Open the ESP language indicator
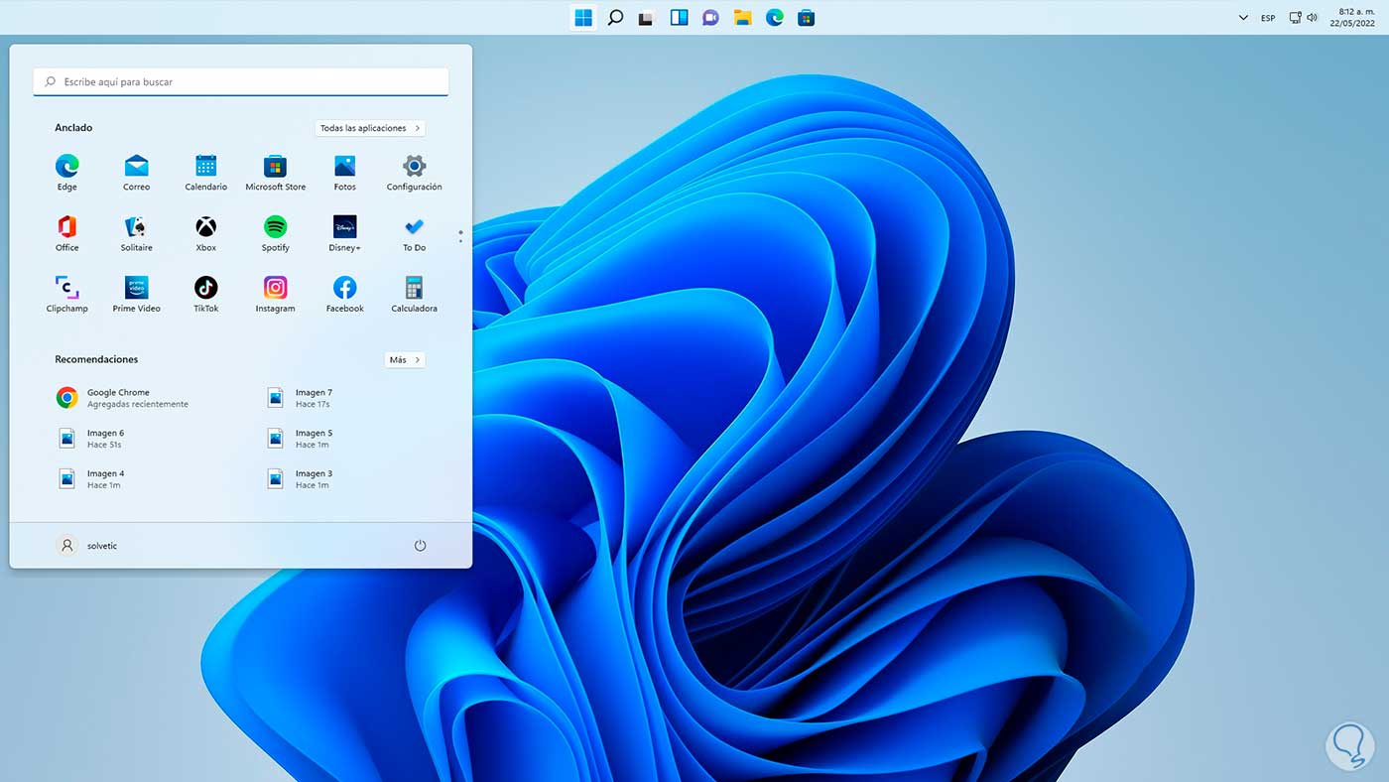1389x782 pixels. pos(1268,18)
